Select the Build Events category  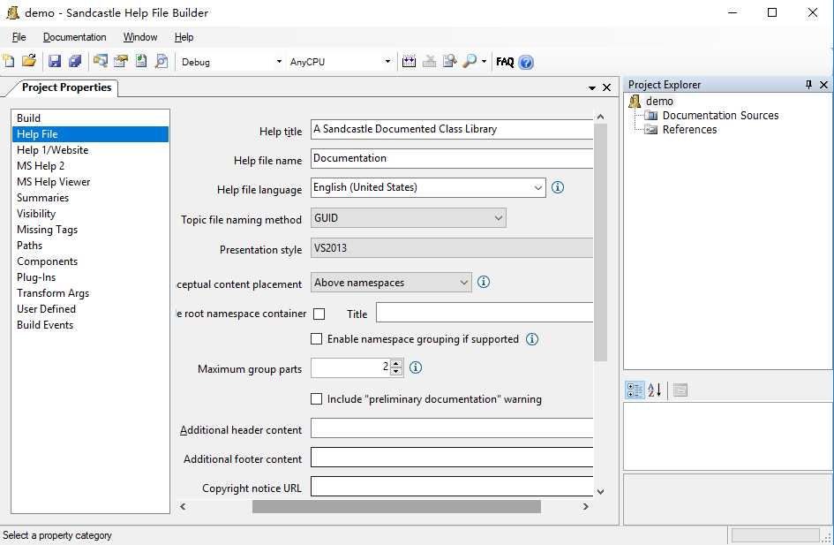(90, 325)
